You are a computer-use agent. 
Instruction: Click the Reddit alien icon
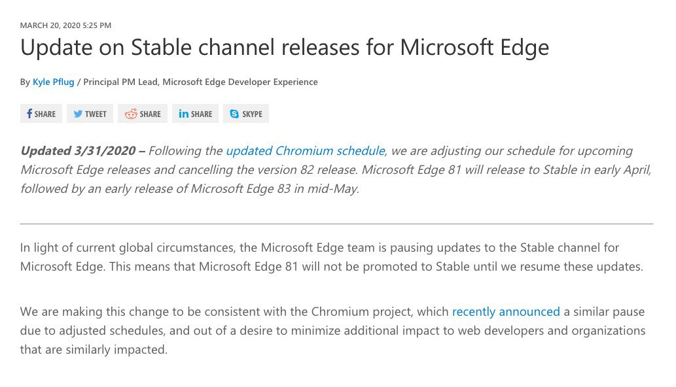[131, 114]
